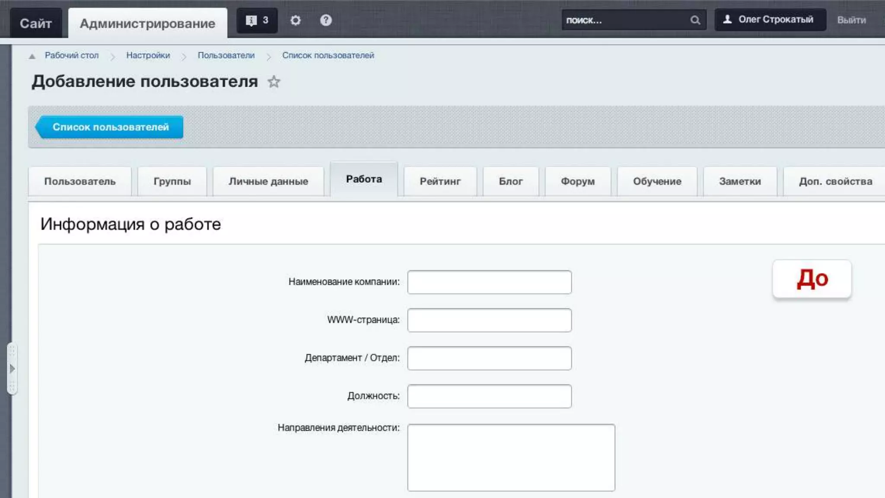Click the user profile icon near Олег Строкатый
Image resolution: width=885 pixels, height=498 pixels.
pyautogui.click(x=728, y=19)
